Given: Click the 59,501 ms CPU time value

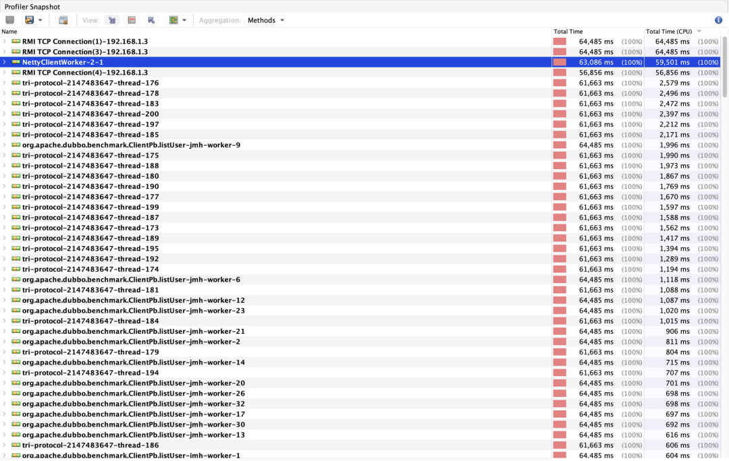Looking at the screenshot, I should coord(672,62).
